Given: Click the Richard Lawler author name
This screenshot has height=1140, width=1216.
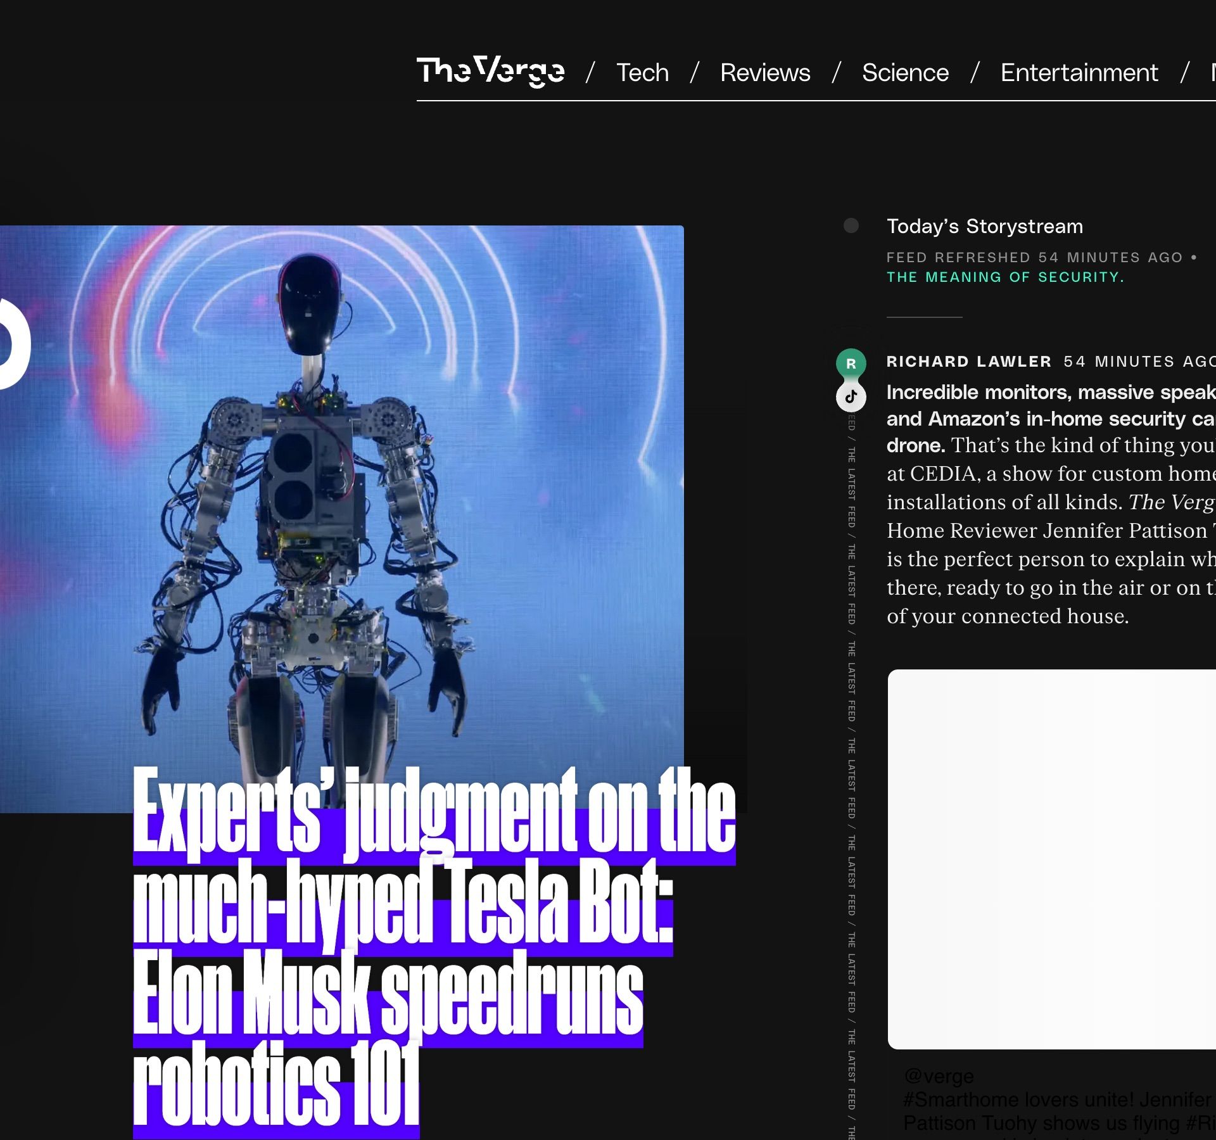Looking at the screenshot, I should (x=969, y=362).
